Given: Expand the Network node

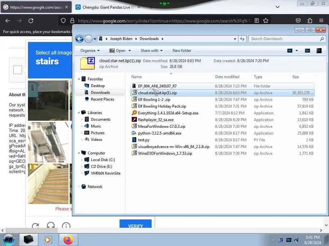Looking at the screenshot, I should 79,187.
